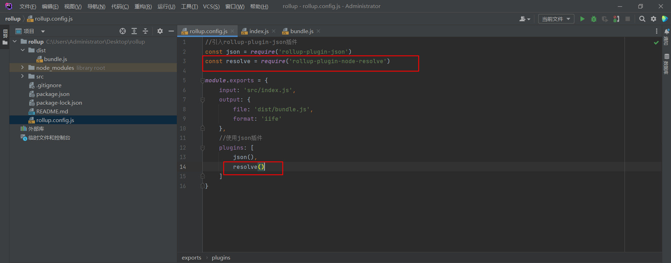
Task: Click Run with Coverage icon
Action: (605, 19)
